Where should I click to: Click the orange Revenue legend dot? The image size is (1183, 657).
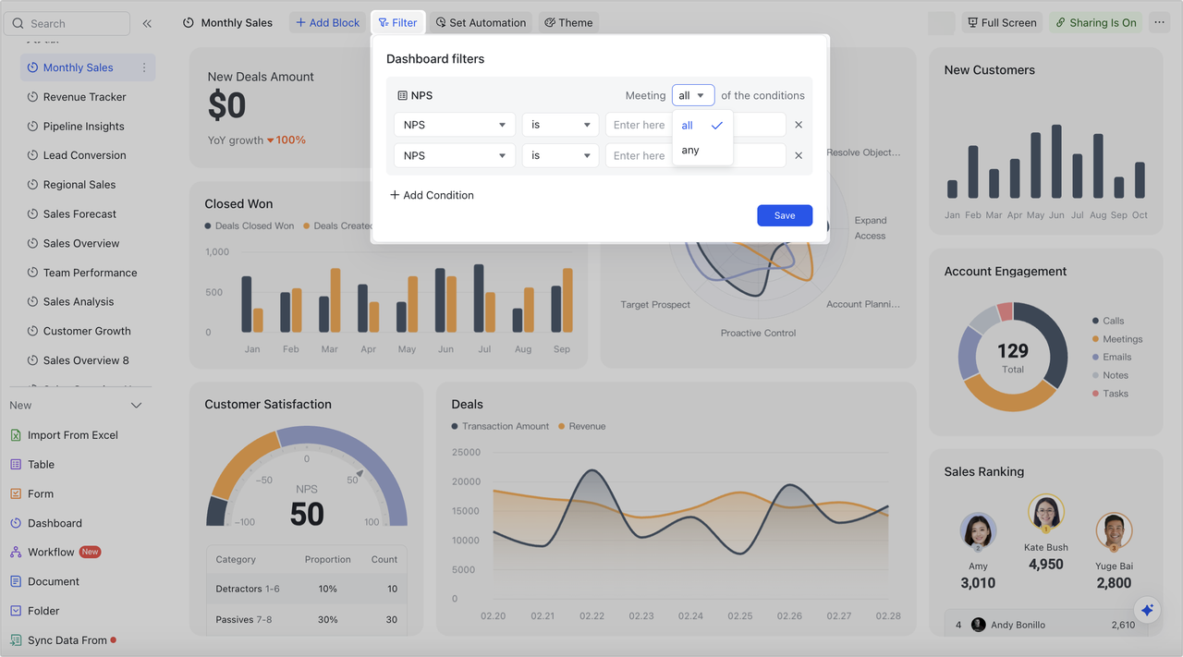(562, 426)
